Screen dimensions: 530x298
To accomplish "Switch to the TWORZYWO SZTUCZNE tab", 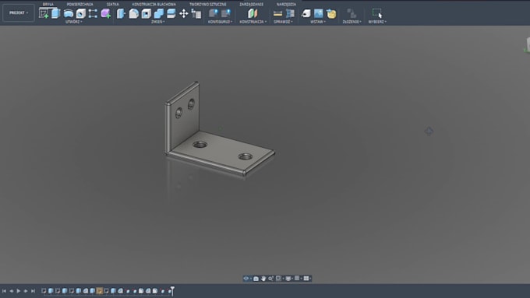I will pyautogui.click(x=207, y=5).
